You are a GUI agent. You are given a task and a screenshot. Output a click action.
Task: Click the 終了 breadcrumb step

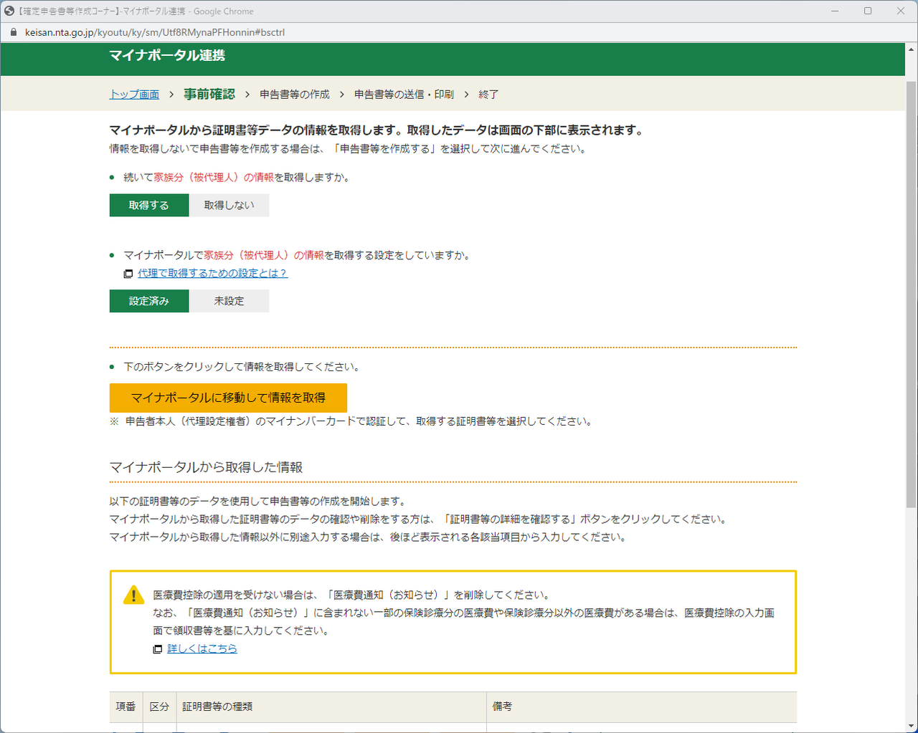pos(488,95)
